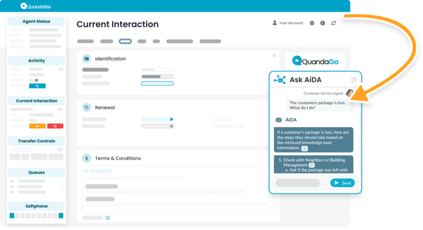The image size is (423, 230).
Task: Click the orange hold call button
Action: pos(37,126)
